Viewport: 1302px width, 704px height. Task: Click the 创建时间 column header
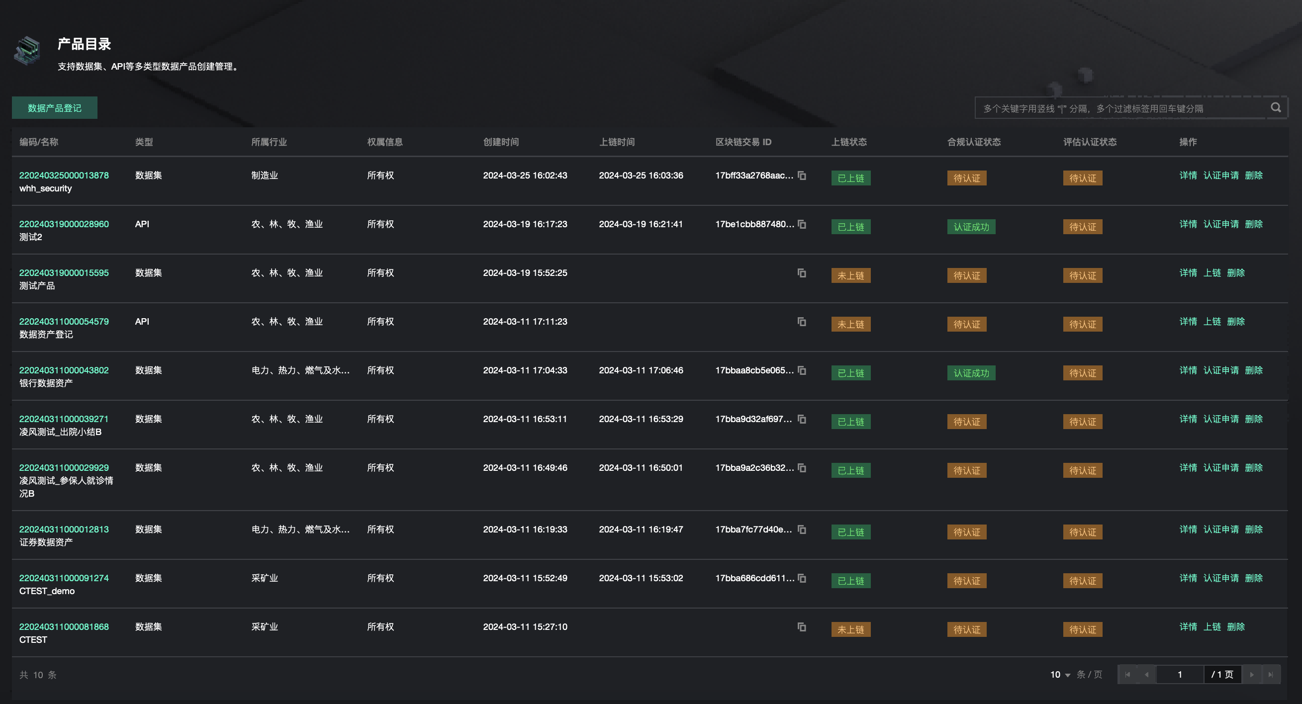(500, 142)
